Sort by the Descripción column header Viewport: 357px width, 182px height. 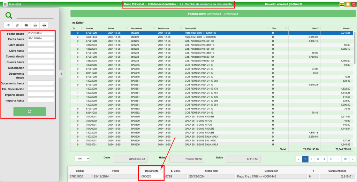pos(227,28)
